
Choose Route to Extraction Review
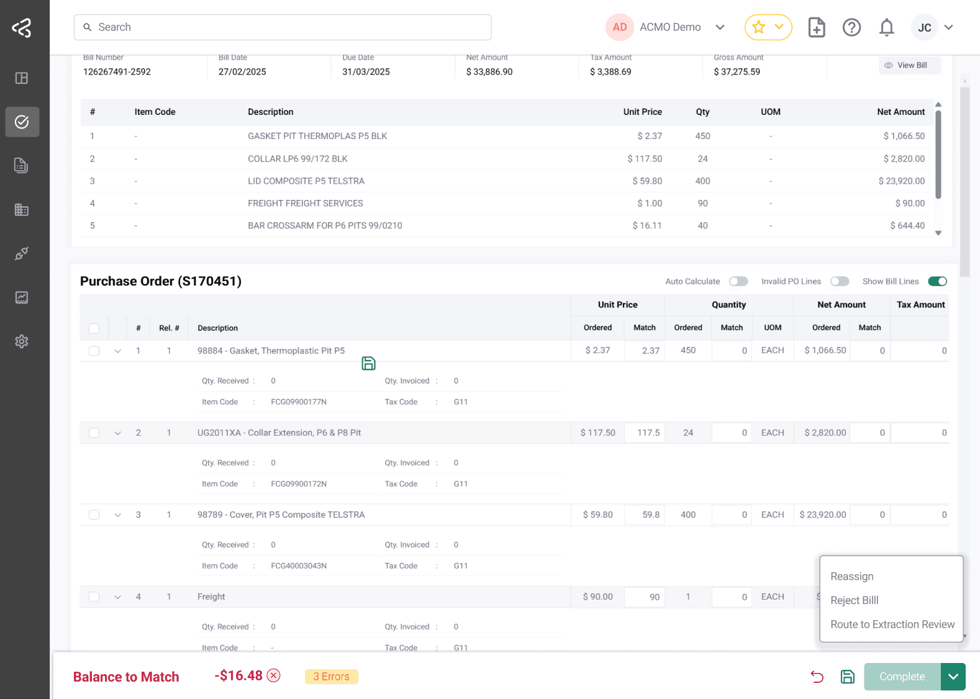coord(892,625)
